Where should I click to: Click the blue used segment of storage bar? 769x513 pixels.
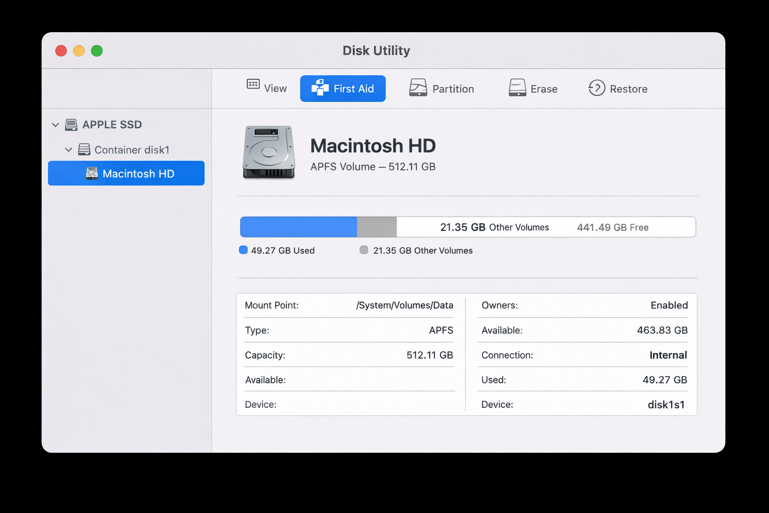298,227
